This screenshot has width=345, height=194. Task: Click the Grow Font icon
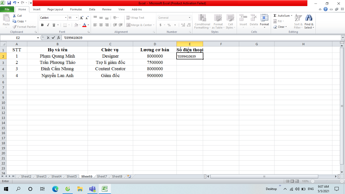point(81,18)
